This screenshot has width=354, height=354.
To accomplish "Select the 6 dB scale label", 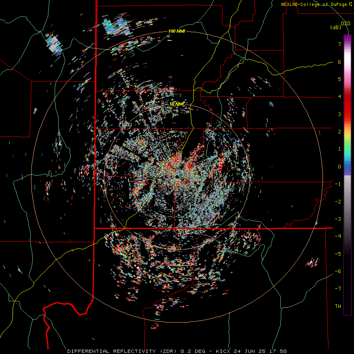I will point(339,62).
